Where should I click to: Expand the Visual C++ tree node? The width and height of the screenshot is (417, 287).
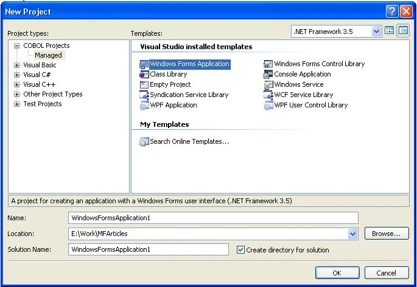click(16, 84)
